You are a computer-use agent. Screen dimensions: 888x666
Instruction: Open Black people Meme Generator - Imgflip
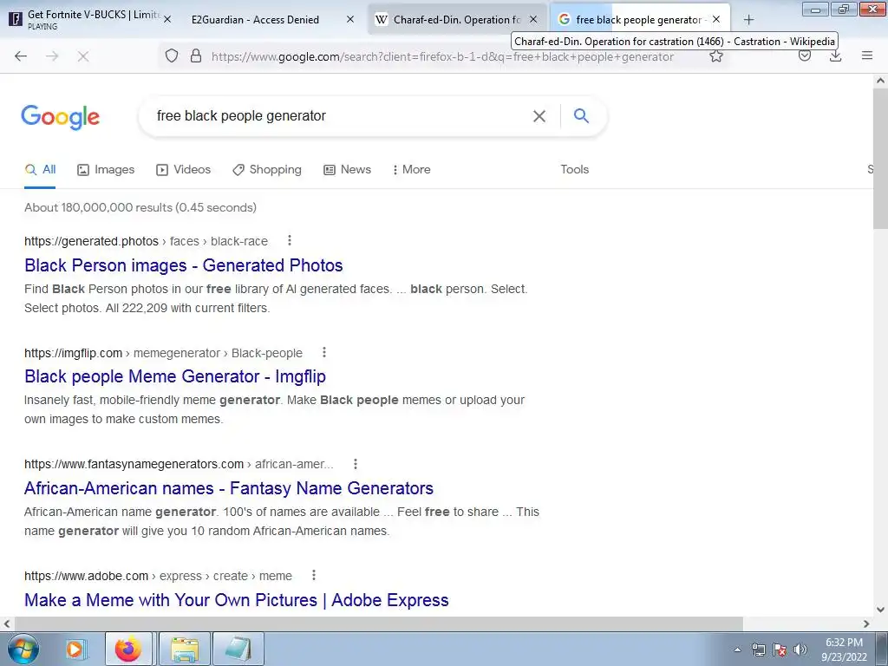click(x=175, y=376)
